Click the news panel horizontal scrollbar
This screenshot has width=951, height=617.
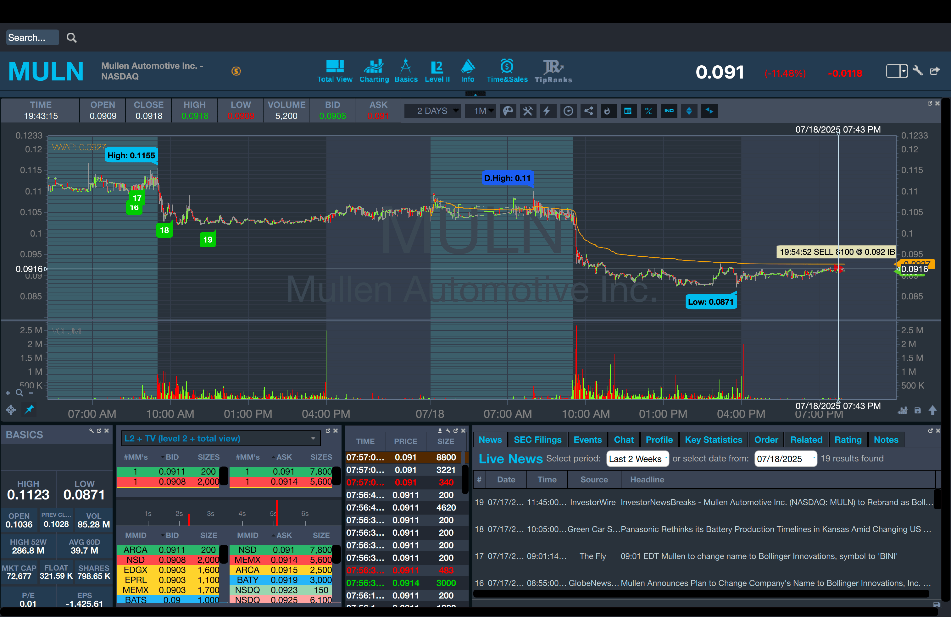tap(700, 594)
